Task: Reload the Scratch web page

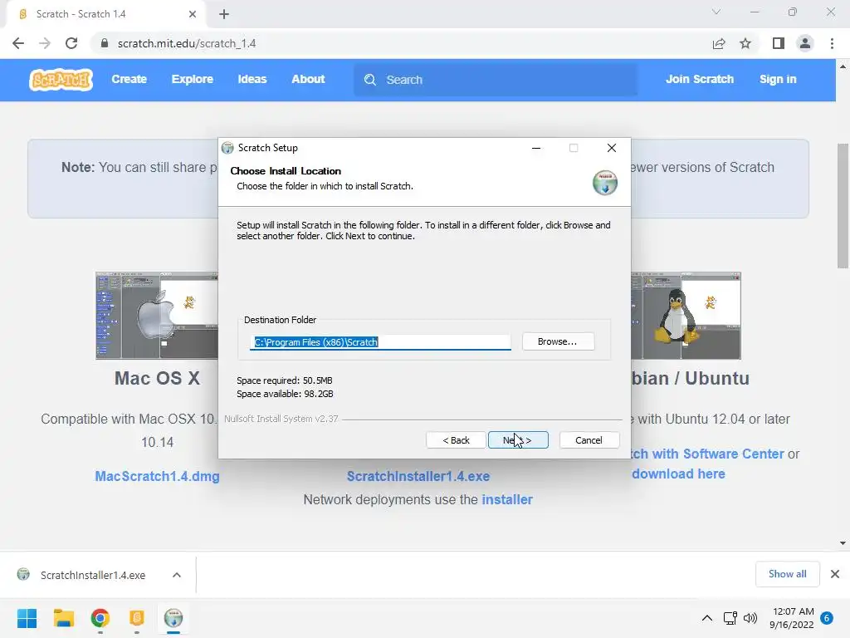Action: 71,43
